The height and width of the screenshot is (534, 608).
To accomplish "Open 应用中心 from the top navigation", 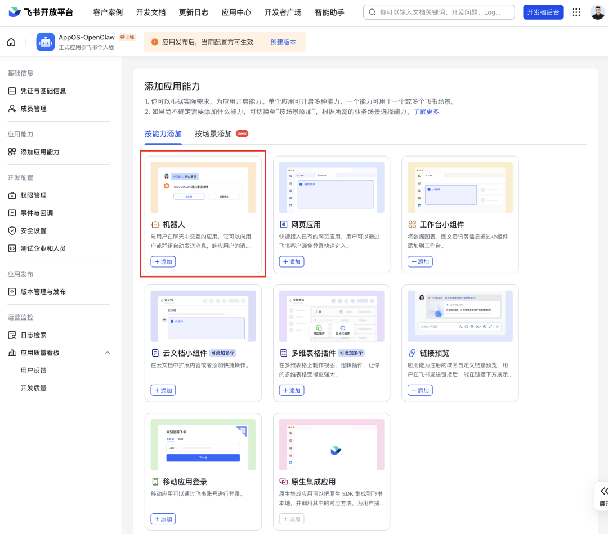I will [x=236, y=12].
